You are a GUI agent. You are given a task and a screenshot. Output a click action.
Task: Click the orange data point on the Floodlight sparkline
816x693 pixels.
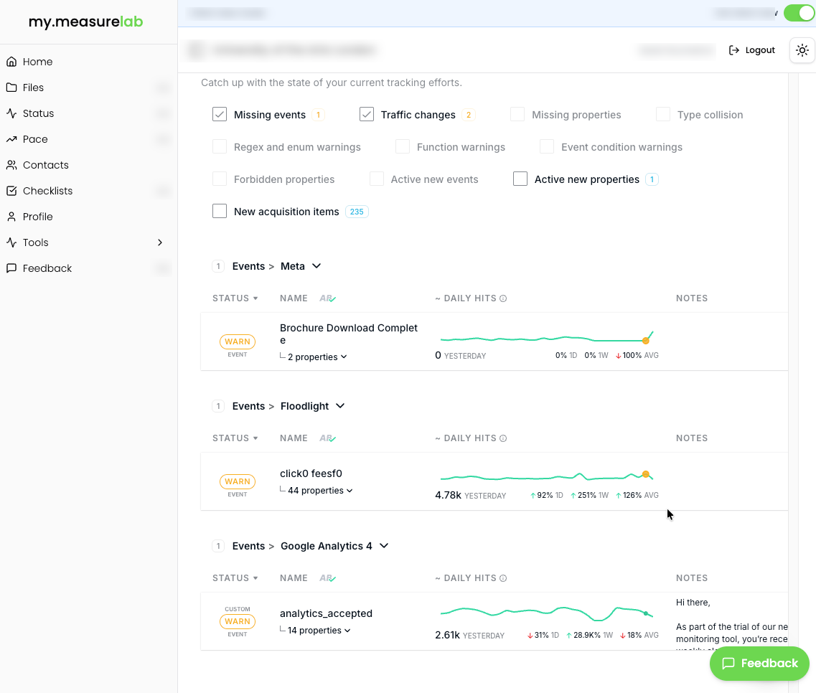[x=645, y=474]
